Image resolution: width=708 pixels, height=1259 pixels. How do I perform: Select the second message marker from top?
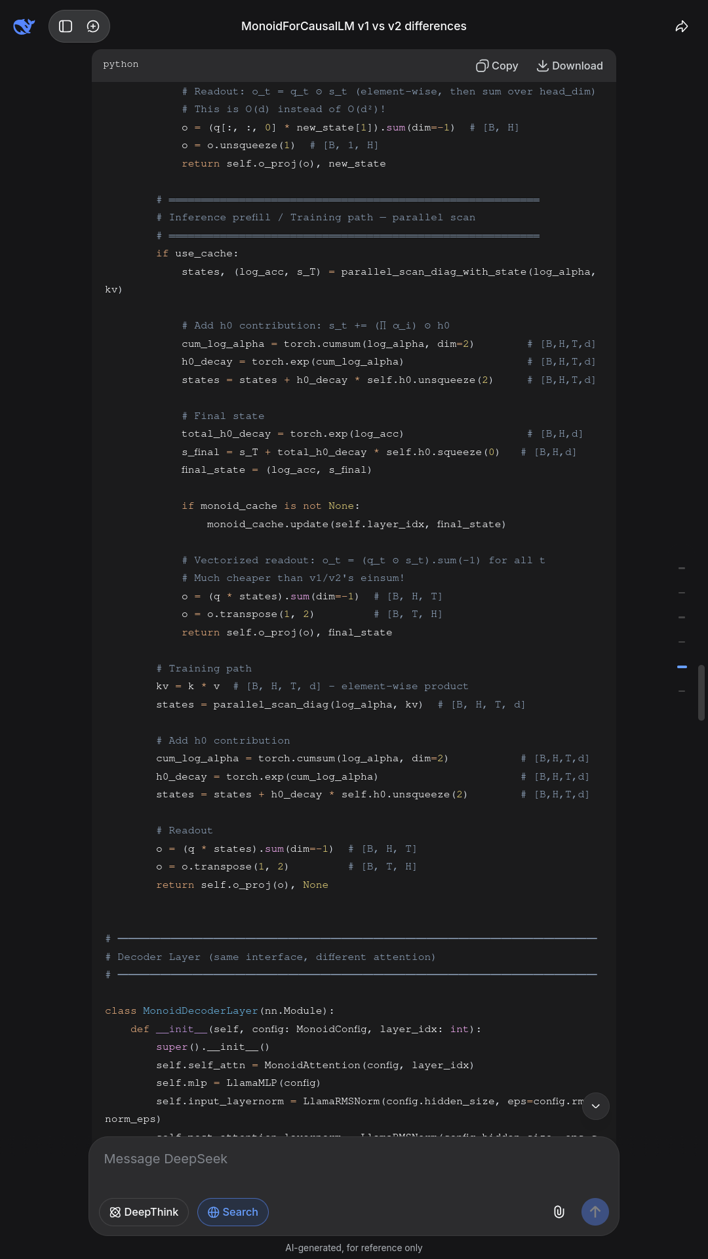682,593
